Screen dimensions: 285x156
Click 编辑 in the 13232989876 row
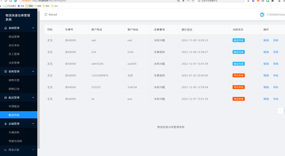(266, 76)
